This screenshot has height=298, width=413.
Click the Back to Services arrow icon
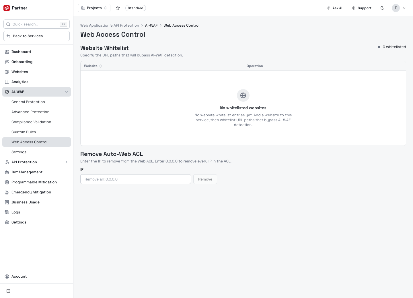click(x=8, y=36)
